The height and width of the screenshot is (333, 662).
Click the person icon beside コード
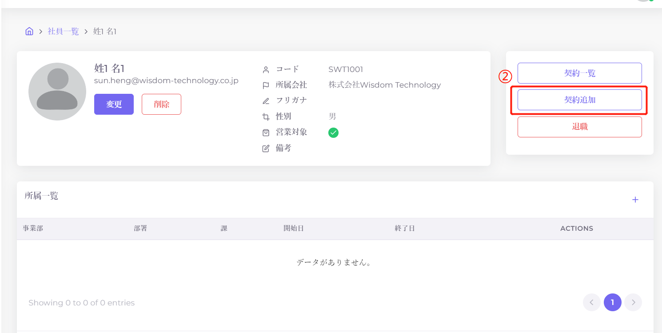click(266, 70)
